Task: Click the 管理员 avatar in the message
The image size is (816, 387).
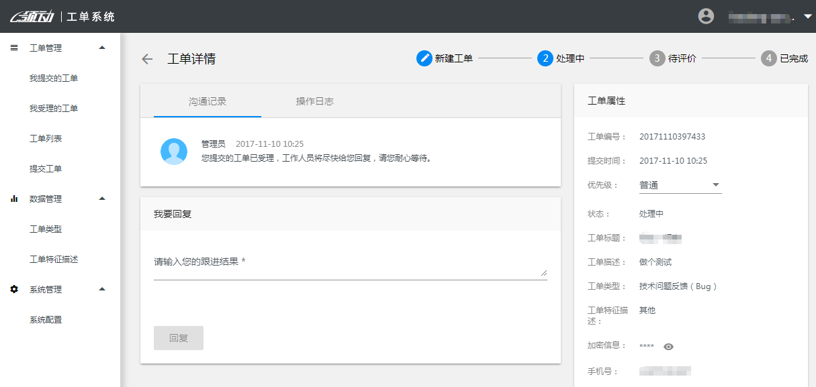Action: [174, 152]
